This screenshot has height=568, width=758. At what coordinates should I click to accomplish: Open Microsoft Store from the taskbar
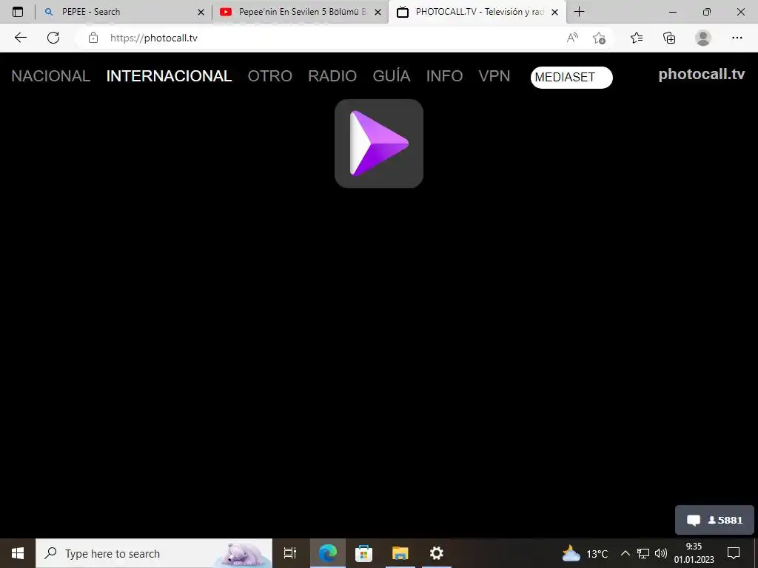pos(364,553)
